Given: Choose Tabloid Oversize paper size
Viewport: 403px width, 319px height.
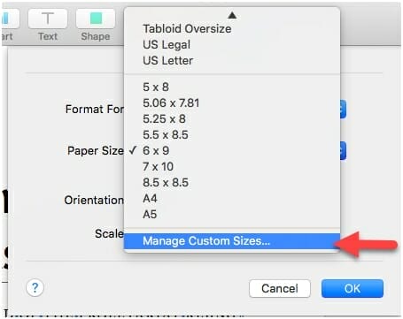Looking at the screenshot, I should (x=232, y=28).
